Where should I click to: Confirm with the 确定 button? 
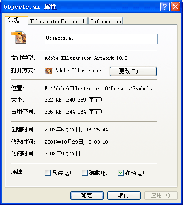coord(87,195)
